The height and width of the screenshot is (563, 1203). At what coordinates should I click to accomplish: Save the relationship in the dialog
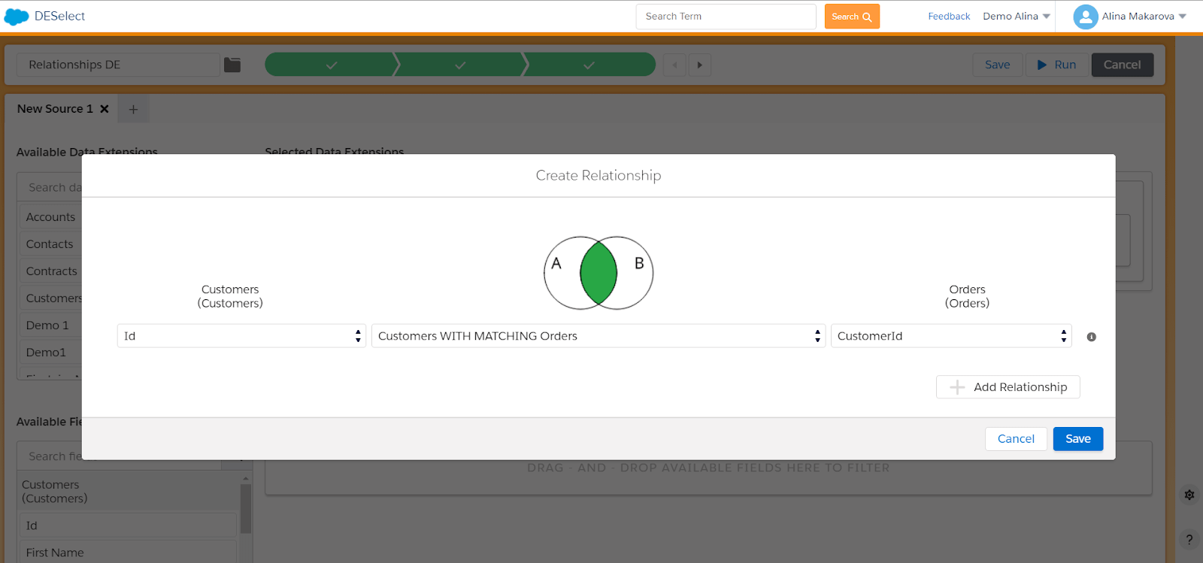click(x=1077, y=439)
